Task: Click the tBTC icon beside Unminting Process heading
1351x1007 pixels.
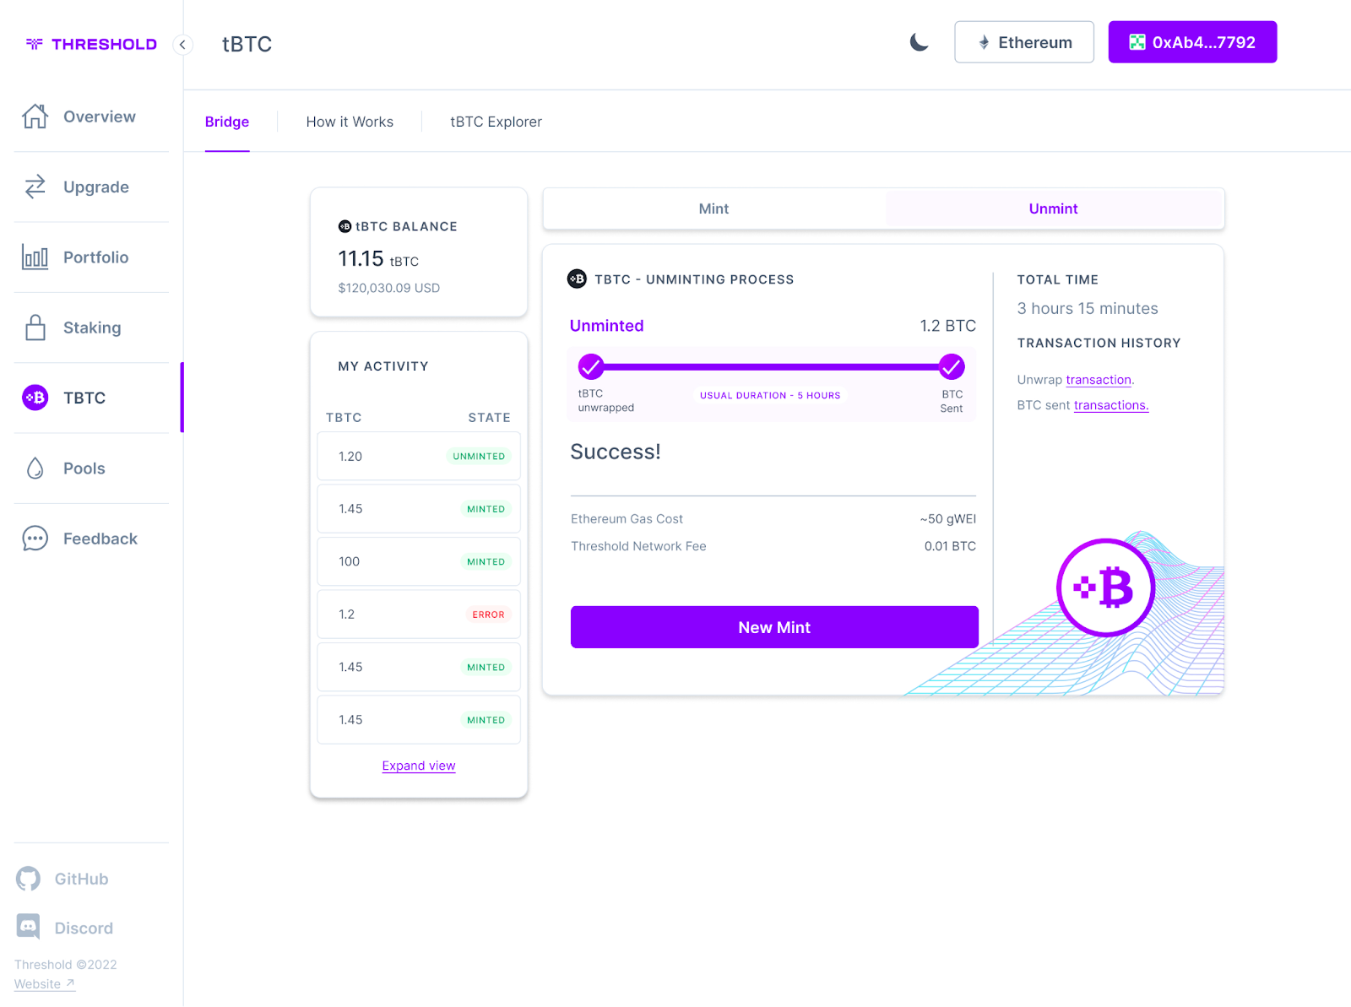Action: tap(577, 279)
